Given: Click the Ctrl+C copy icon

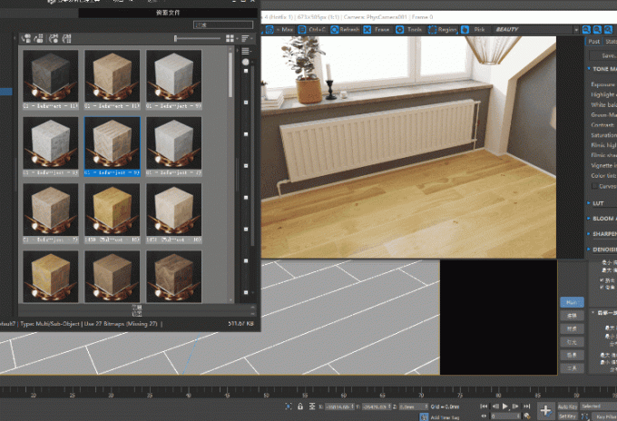Looking at the screenshot, I should coord(302,30).
